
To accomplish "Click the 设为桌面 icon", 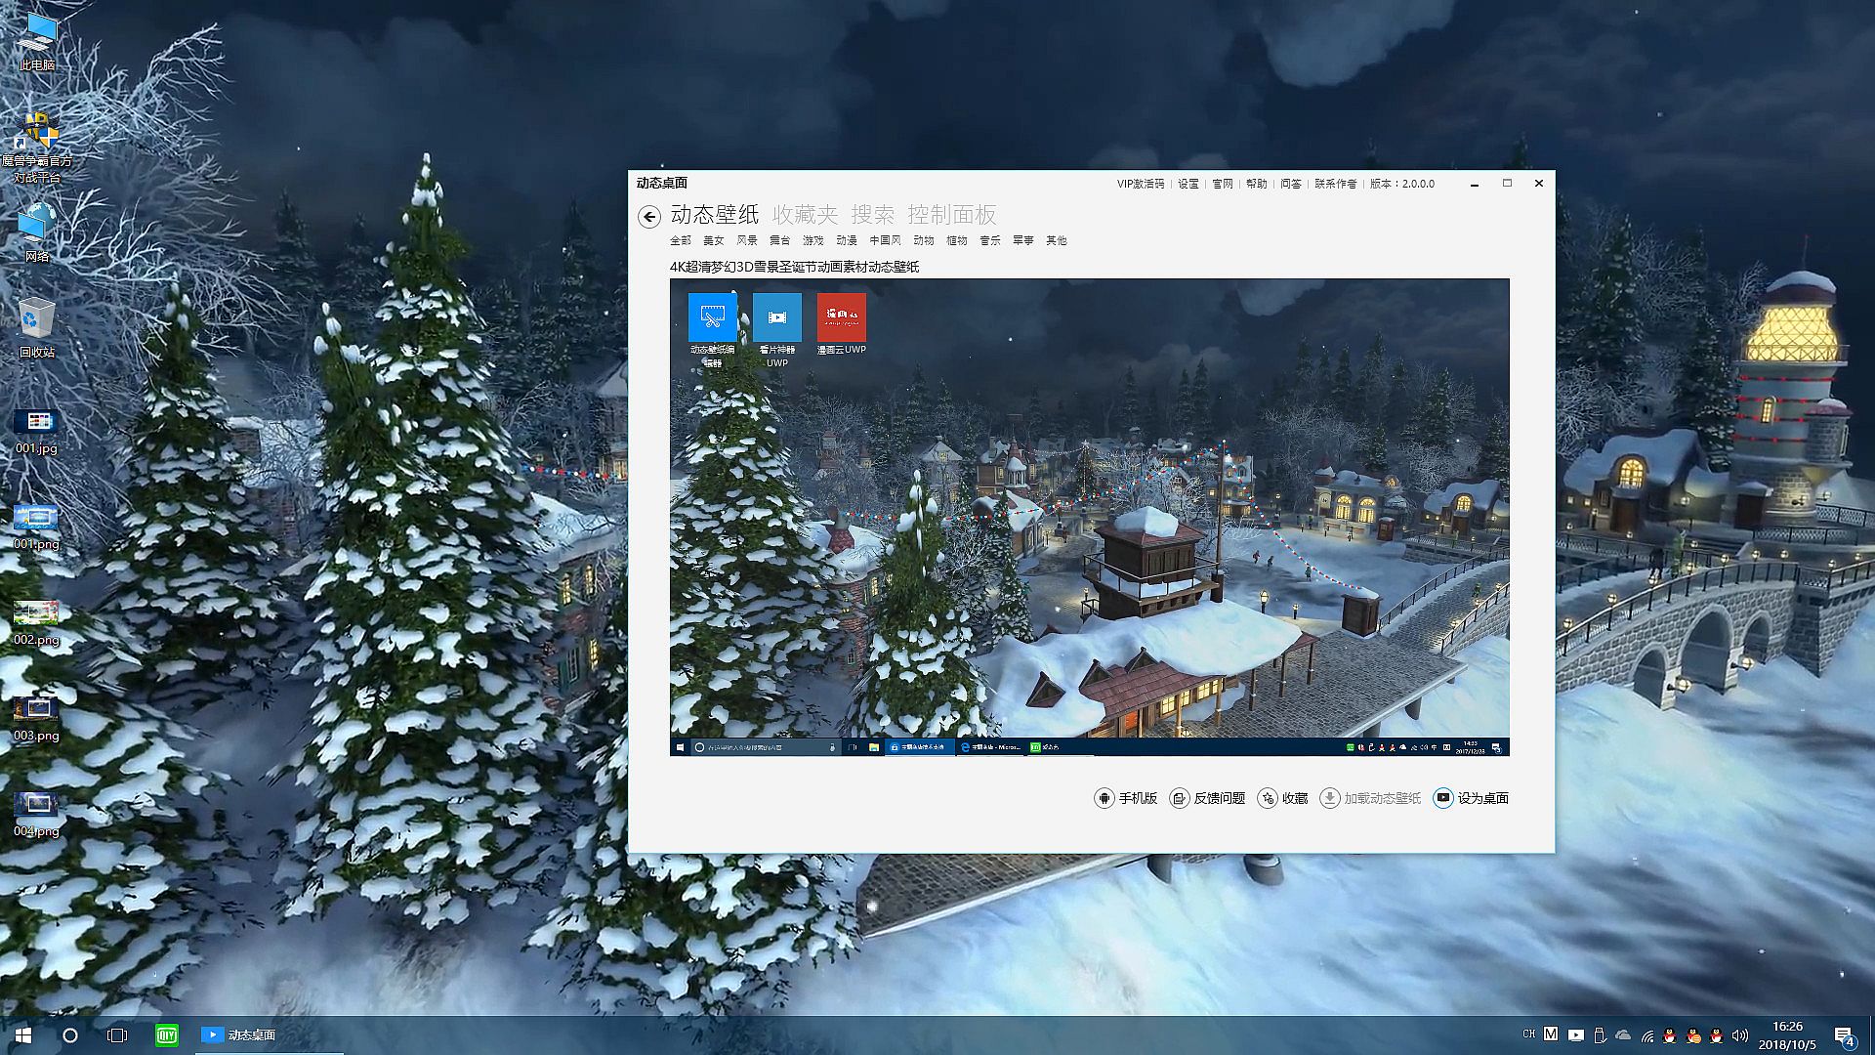I will click(1442, 798).
